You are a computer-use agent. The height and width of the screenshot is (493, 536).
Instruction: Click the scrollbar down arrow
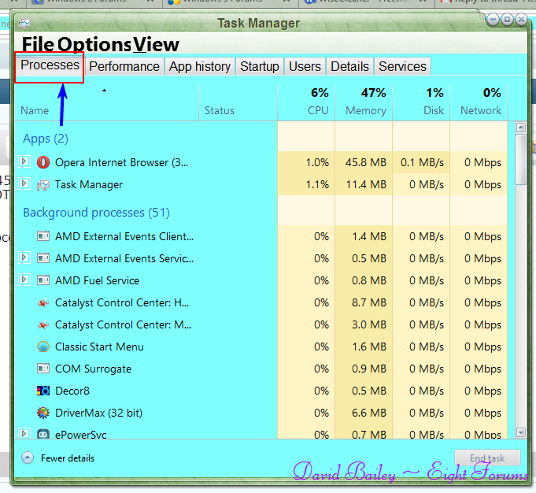click(520, 432)
